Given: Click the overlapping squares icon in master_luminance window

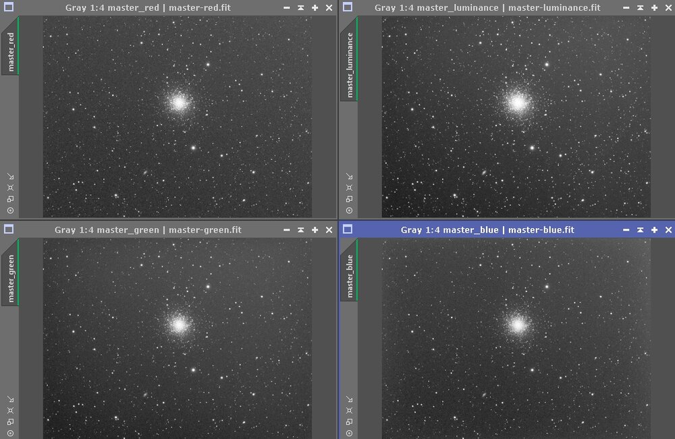Looking at the screenshot, I should [x=349, y=199].
